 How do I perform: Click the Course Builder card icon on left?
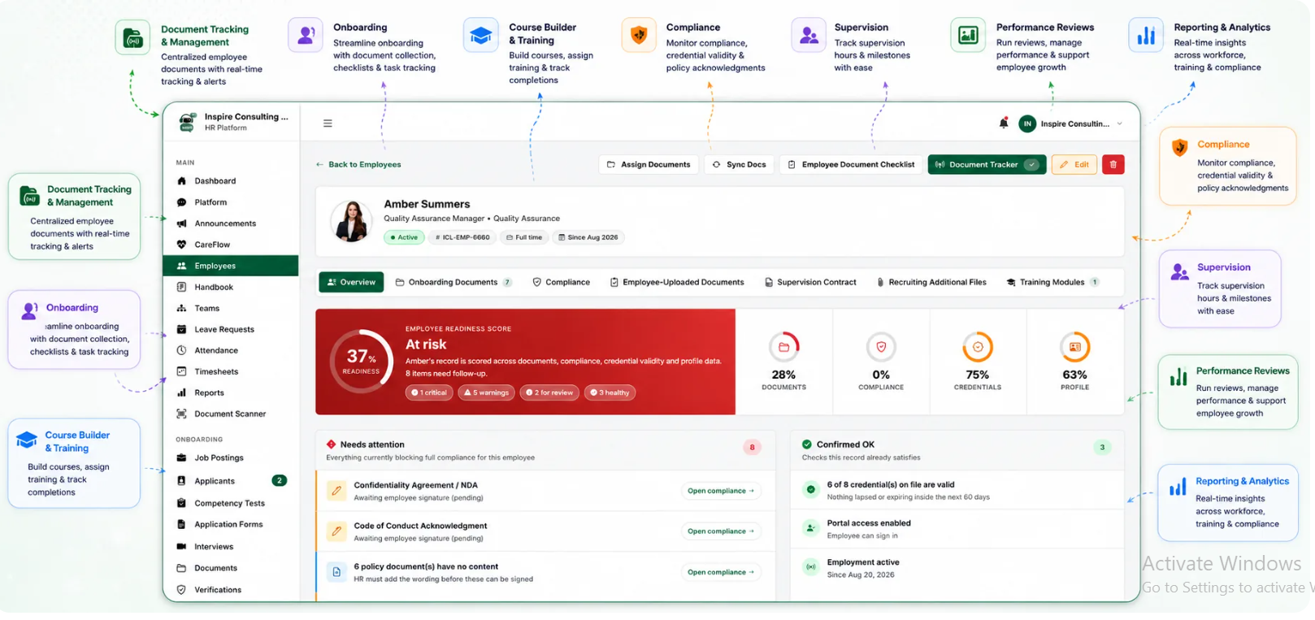27,440
